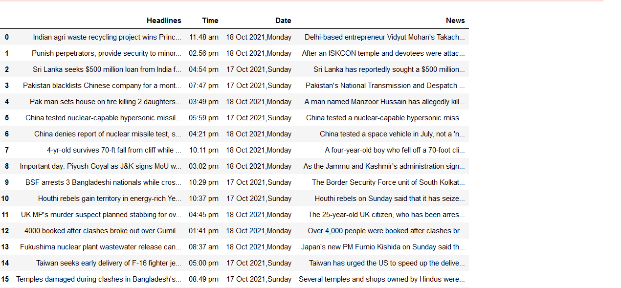Select the 07:47 pm time cell
The width and height of the screenshot is (621, 288).
coord(203,86)
